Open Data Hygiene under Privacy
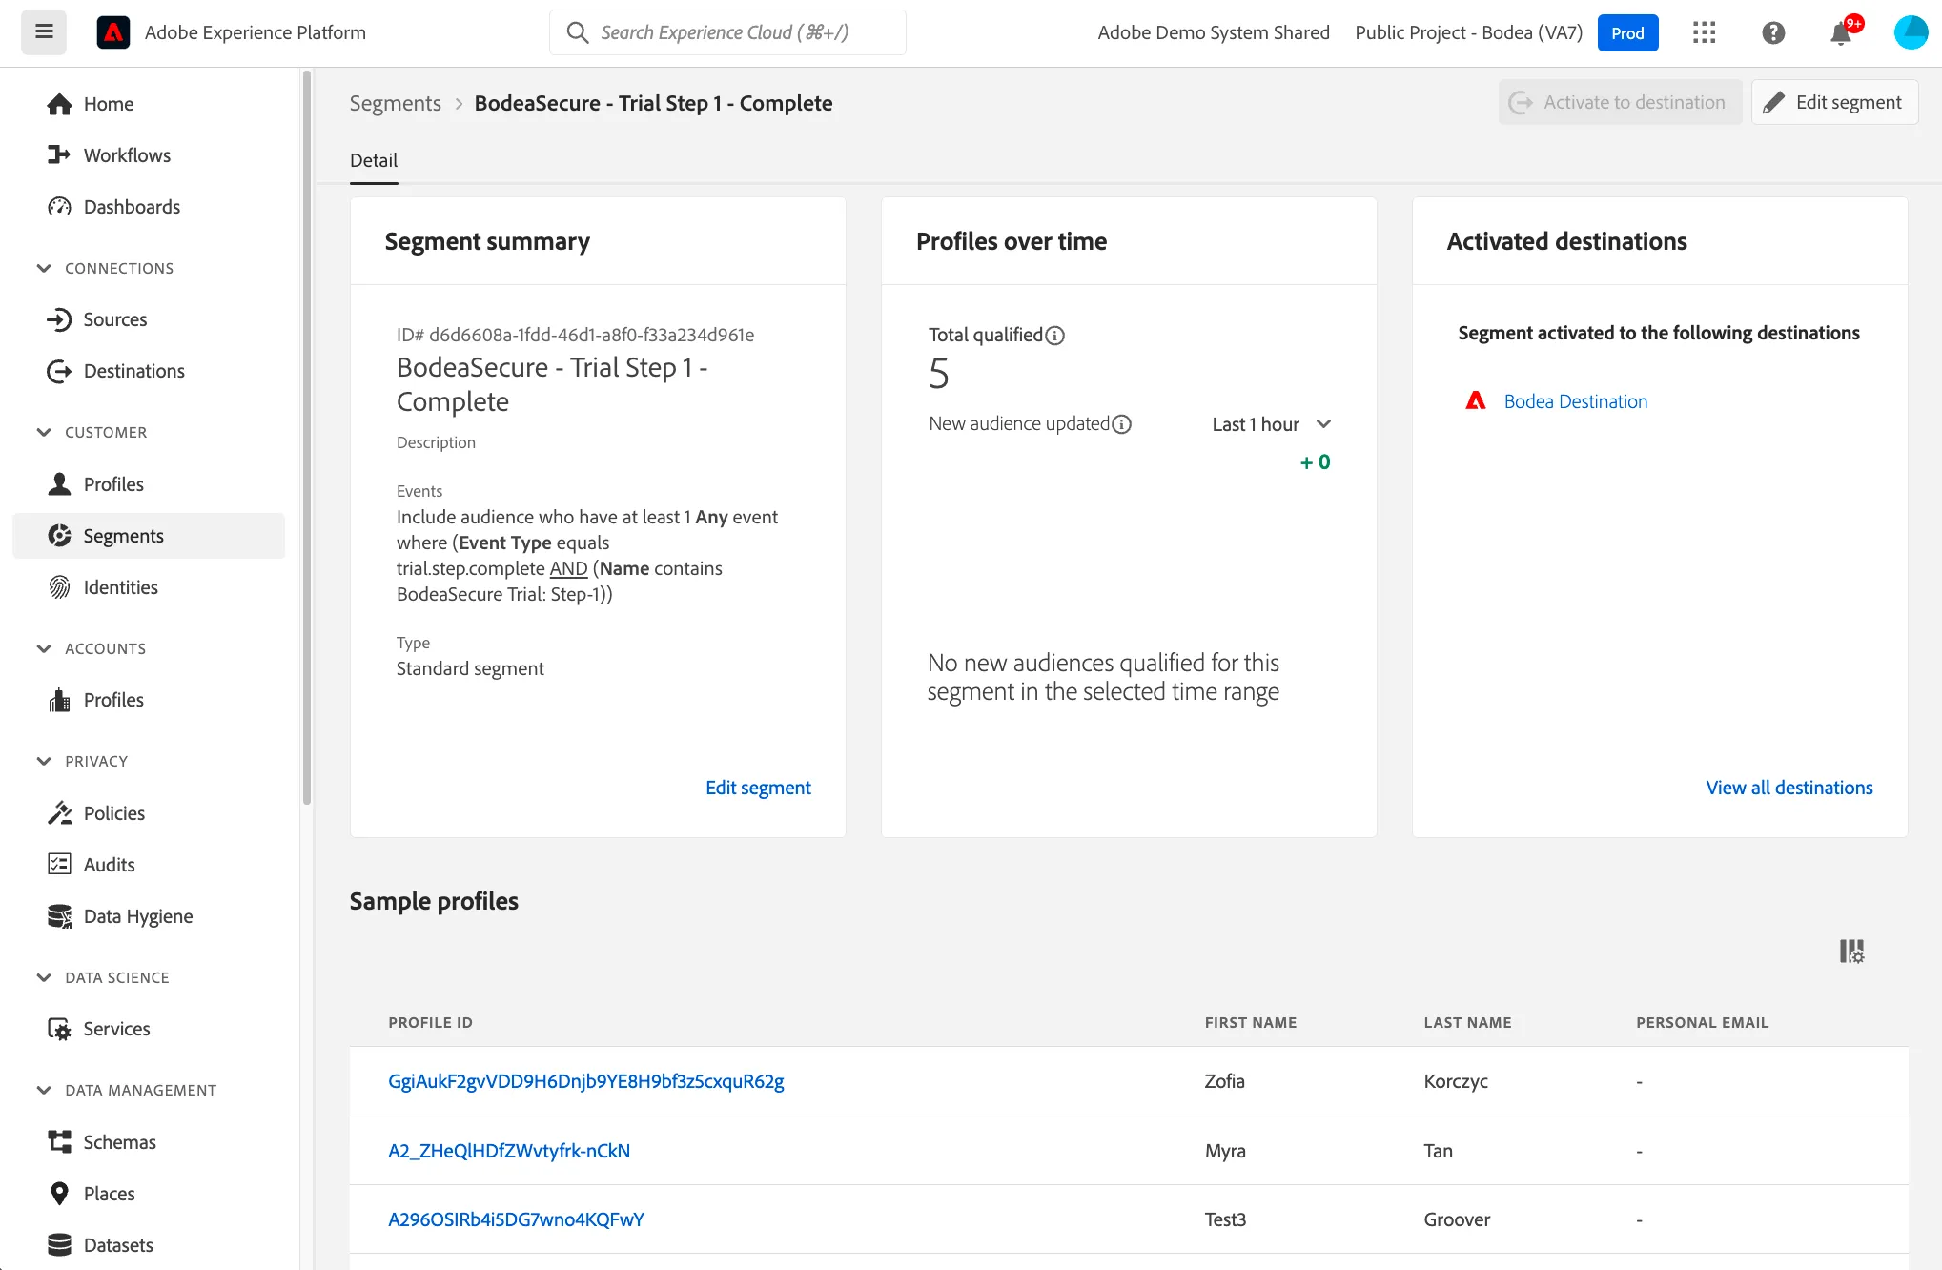This screenshot has width=1942, height=1270. tap(149, 916)
